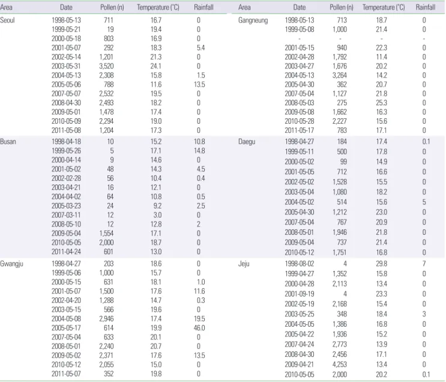Click temperature value 3.0

(158, 215)
